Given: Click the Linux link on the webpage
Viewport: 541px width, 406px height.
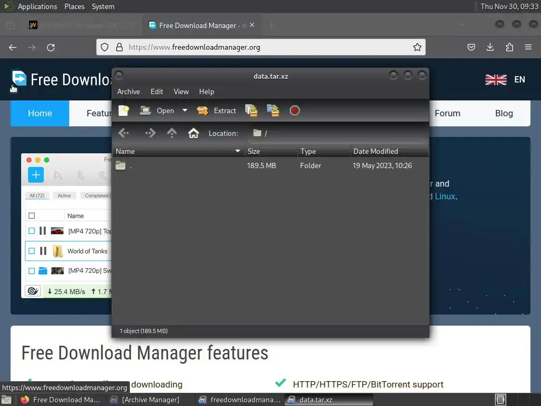Looking at the screenshot, I should pos(445,196).
